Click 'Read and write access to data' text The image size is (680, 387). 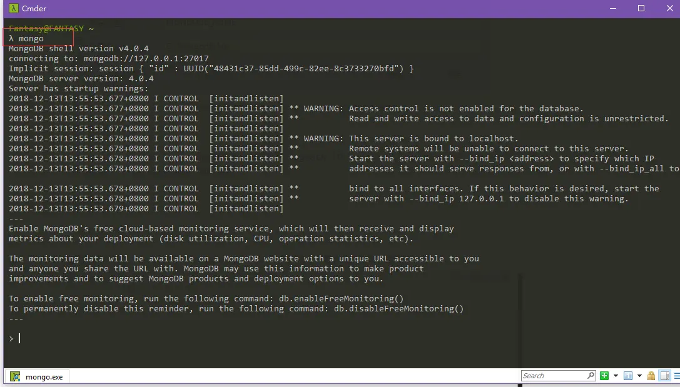click(509, 118)
